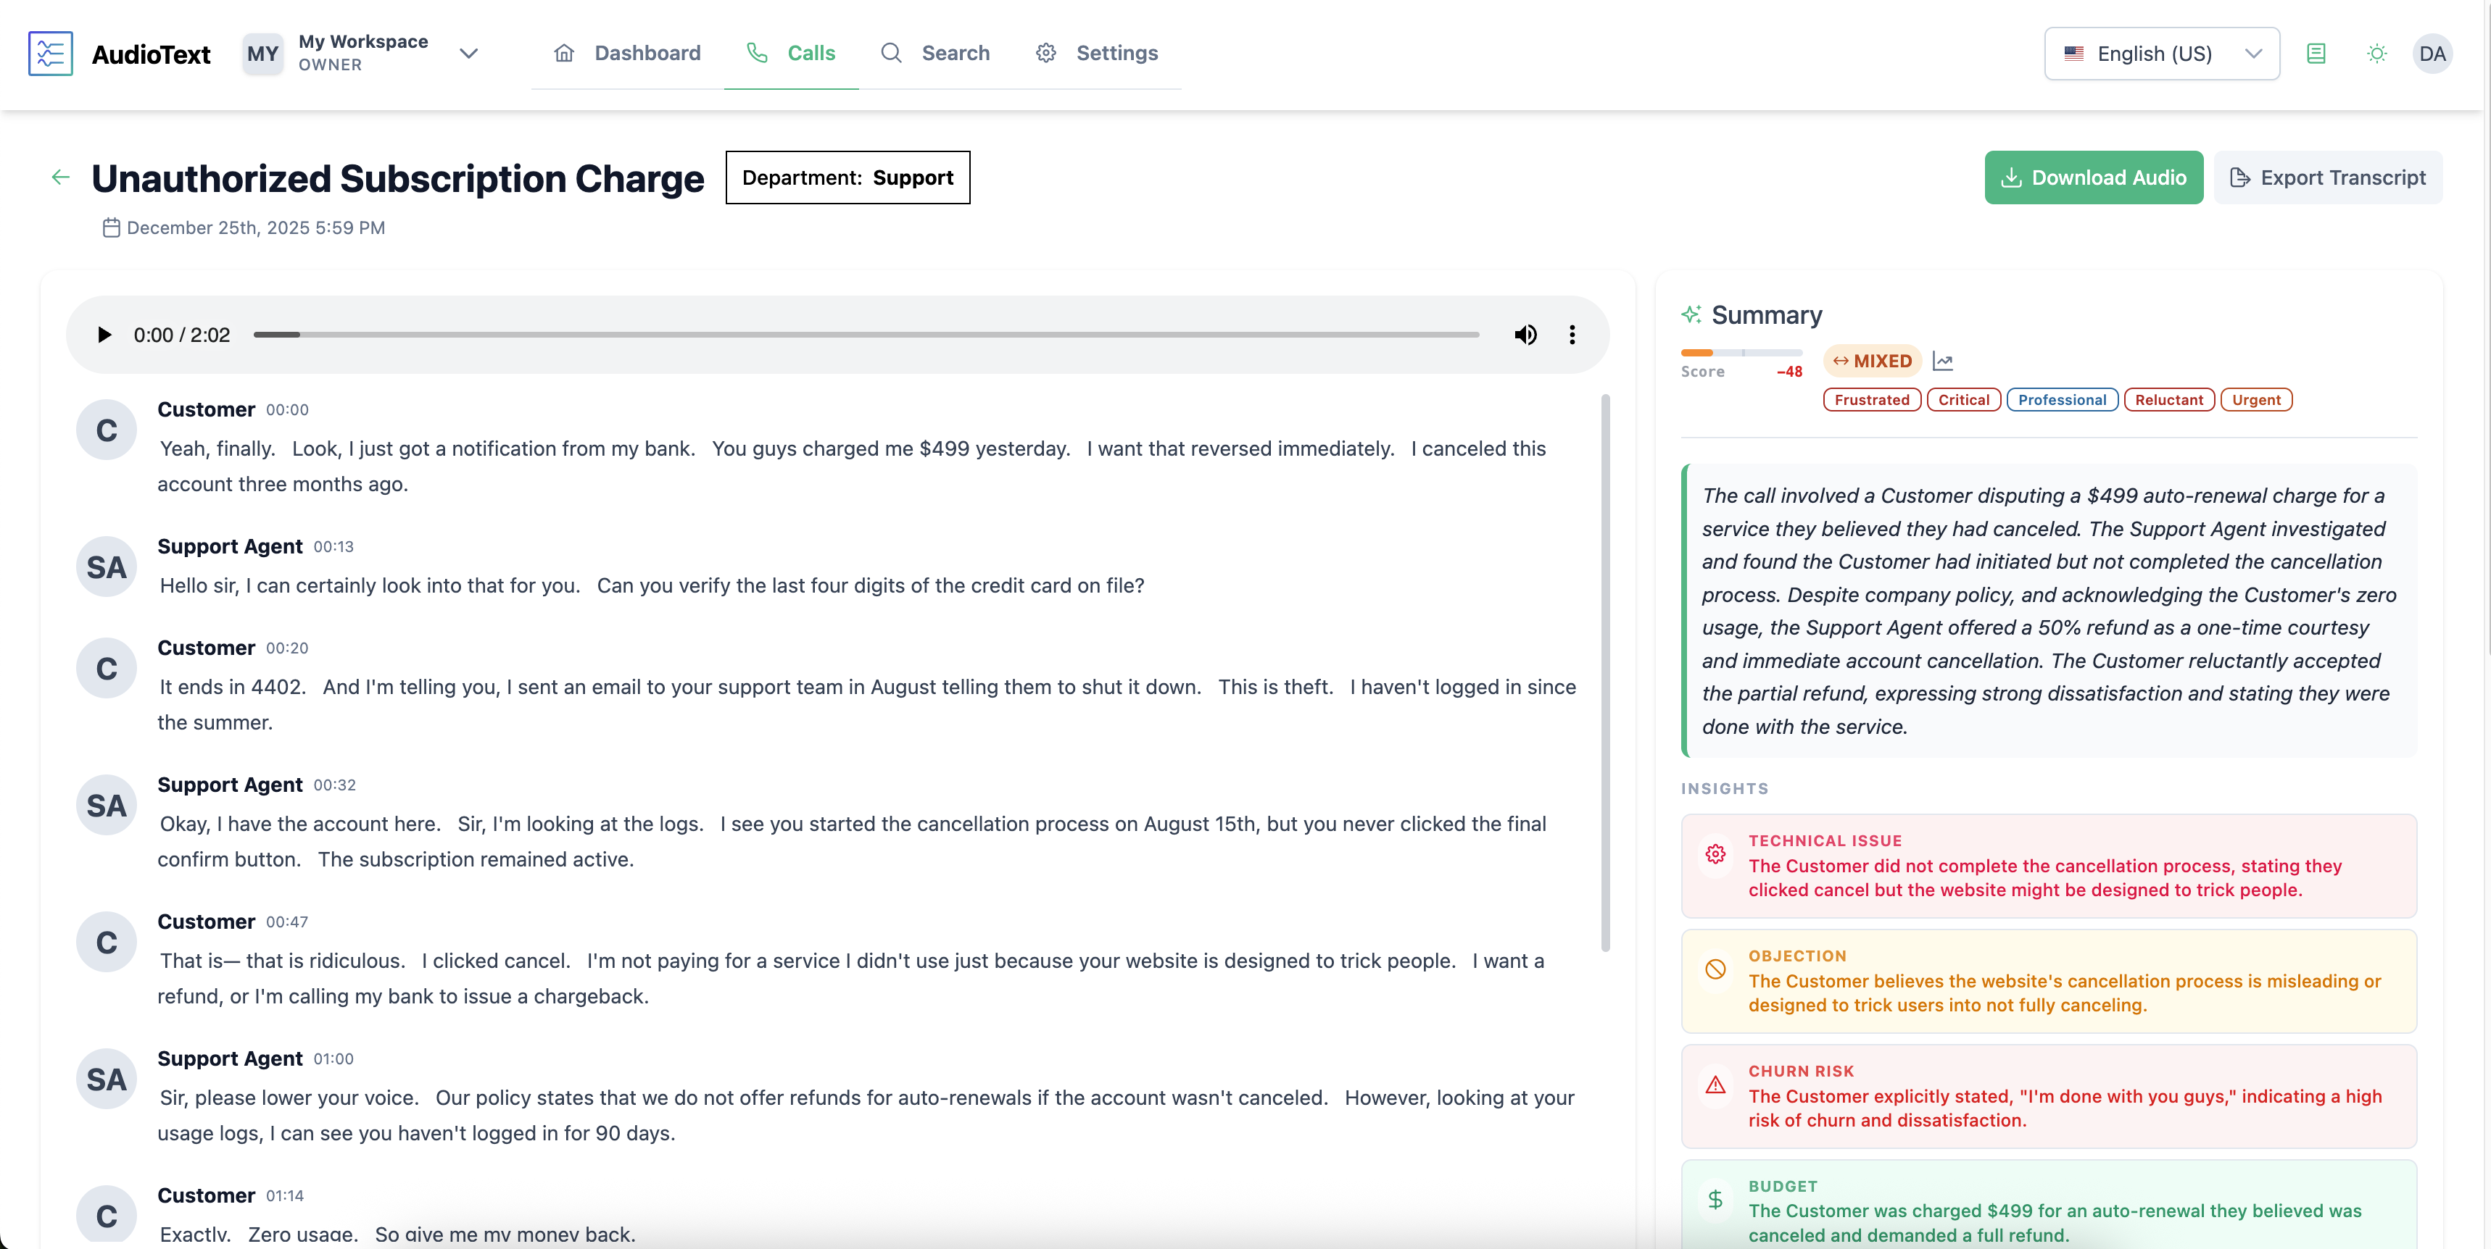Image resolution: width=2491 pixels, height=1249 pixels.
Task: Open the transcript/notes book icon in header
Action: click(2317, 53)
